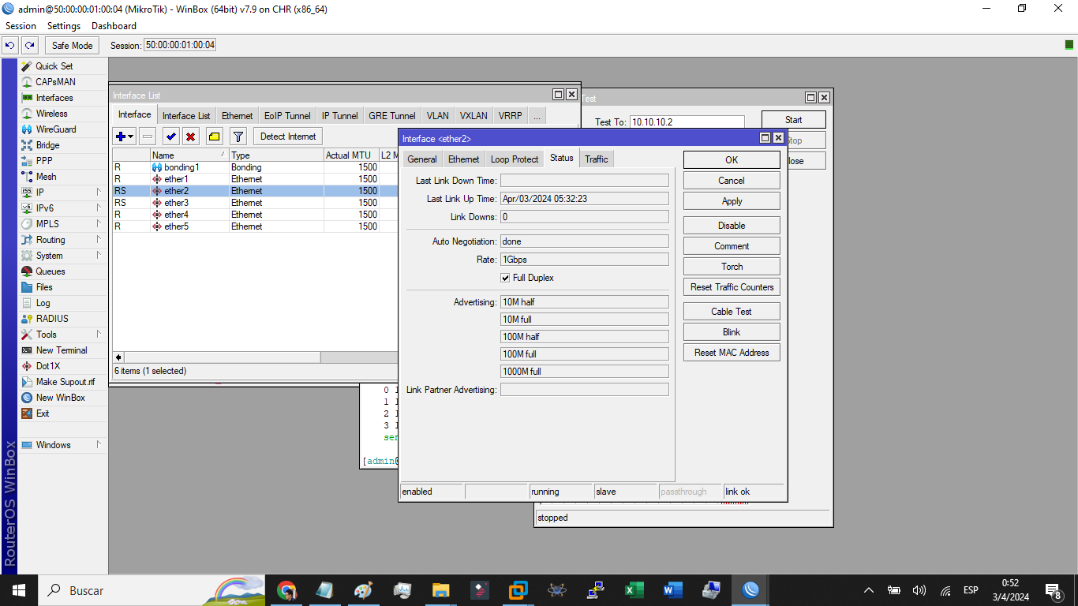Open the Settings menu
Screen dimensions: 1078x606
(x=64, y=26)
